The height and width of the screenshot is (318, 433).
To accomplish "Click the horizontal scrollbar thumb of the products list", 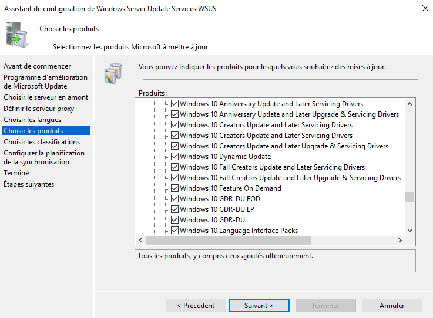I will [x=228, y=240].
